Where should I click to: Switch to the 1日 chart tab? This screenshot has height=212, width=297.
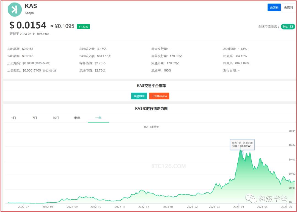pos(13,118)
